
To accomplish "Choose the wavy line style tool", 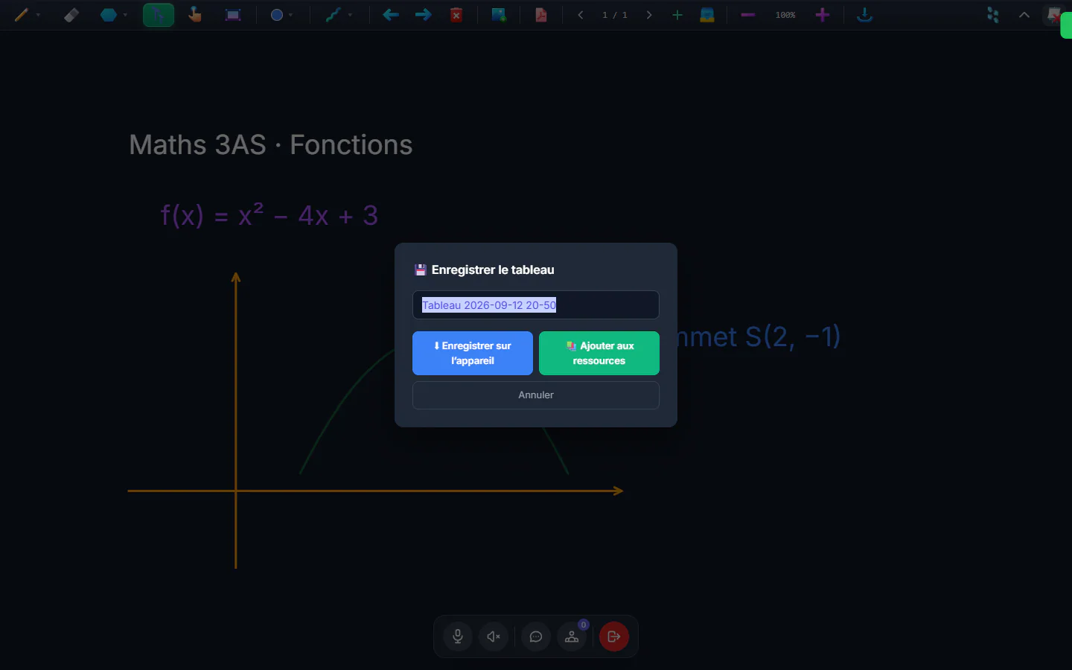I will tap(334, 15).
